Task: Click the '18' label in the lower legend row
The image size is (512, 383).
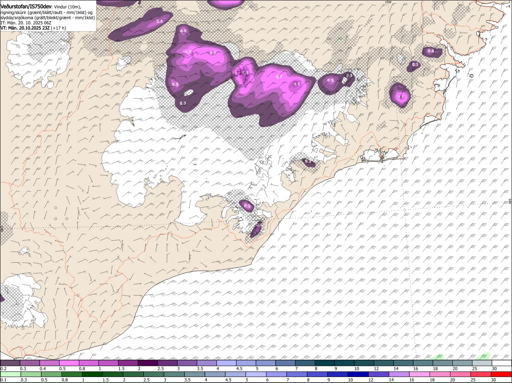Action: coord(432,380)
